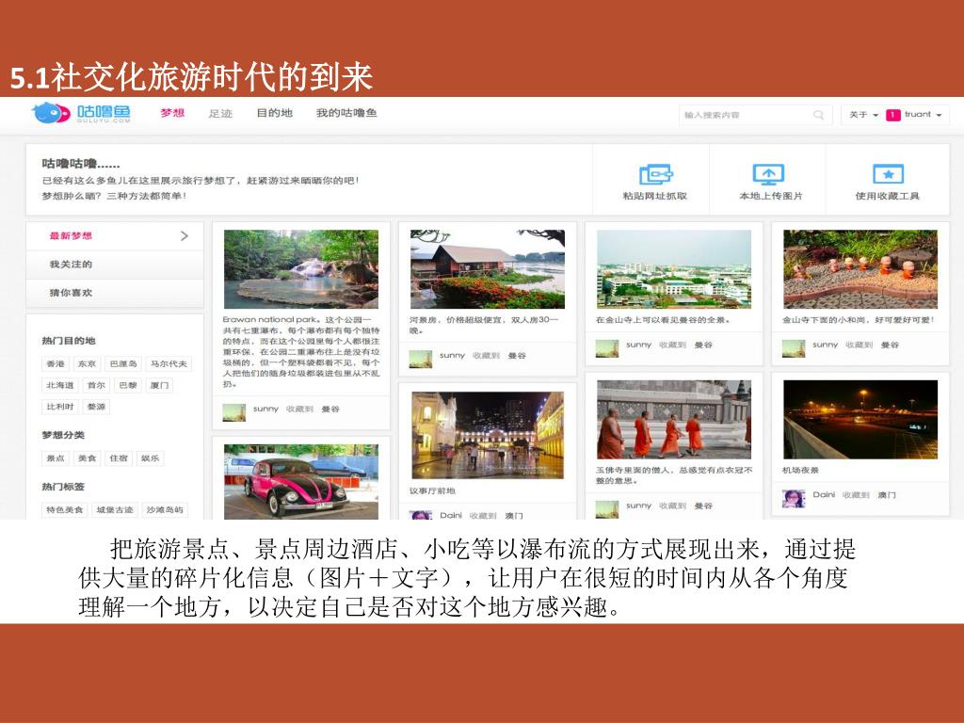Image resolution: width=964 pixels, height=723 pixels.
Task: Open the 议事厅前地 night street photo
Action: (487, 435)
